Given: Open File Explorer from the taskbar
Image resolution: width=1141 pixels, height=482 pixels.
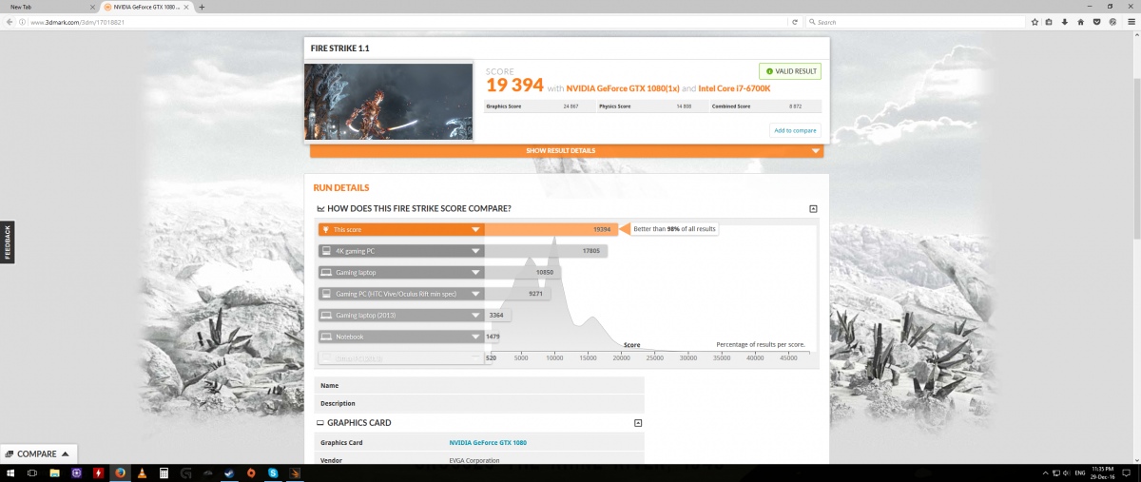Looking at the screenshot, I should (x=54, y=472).
